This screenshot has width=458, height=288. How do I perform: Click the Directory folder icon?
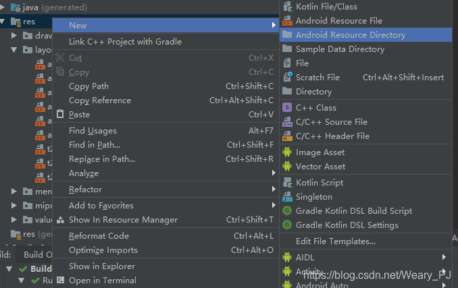click(287, 91)
